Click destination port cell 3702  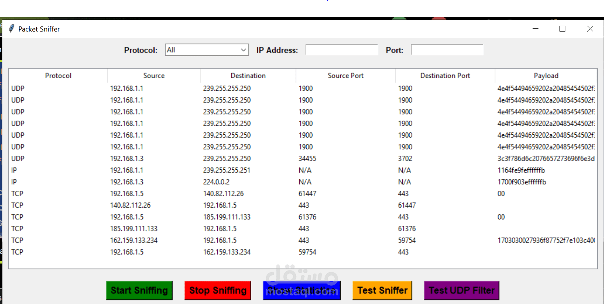point(405,158)
